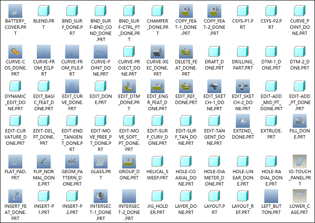Open the COPY_FEAT-1_DONE.PRT part thumbnail

point(186,11)
